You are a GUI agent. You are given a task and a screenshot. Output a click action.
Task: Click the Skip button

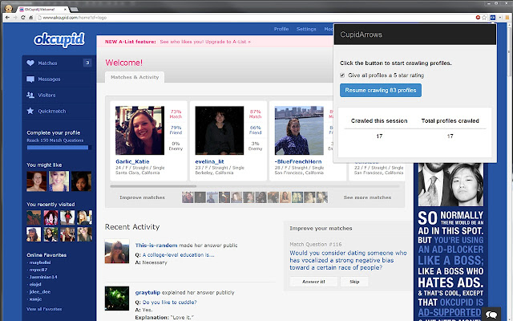[354, 282]
